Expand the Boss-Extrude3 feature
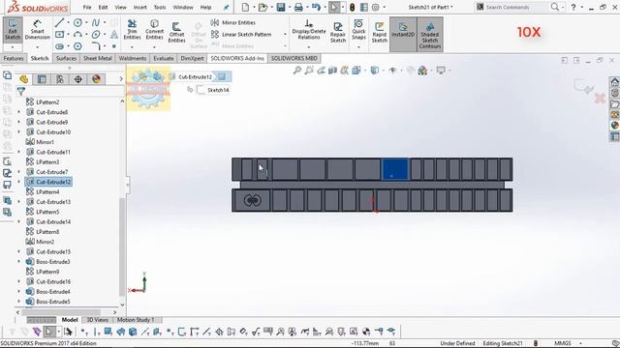 (x=18, y=262)
